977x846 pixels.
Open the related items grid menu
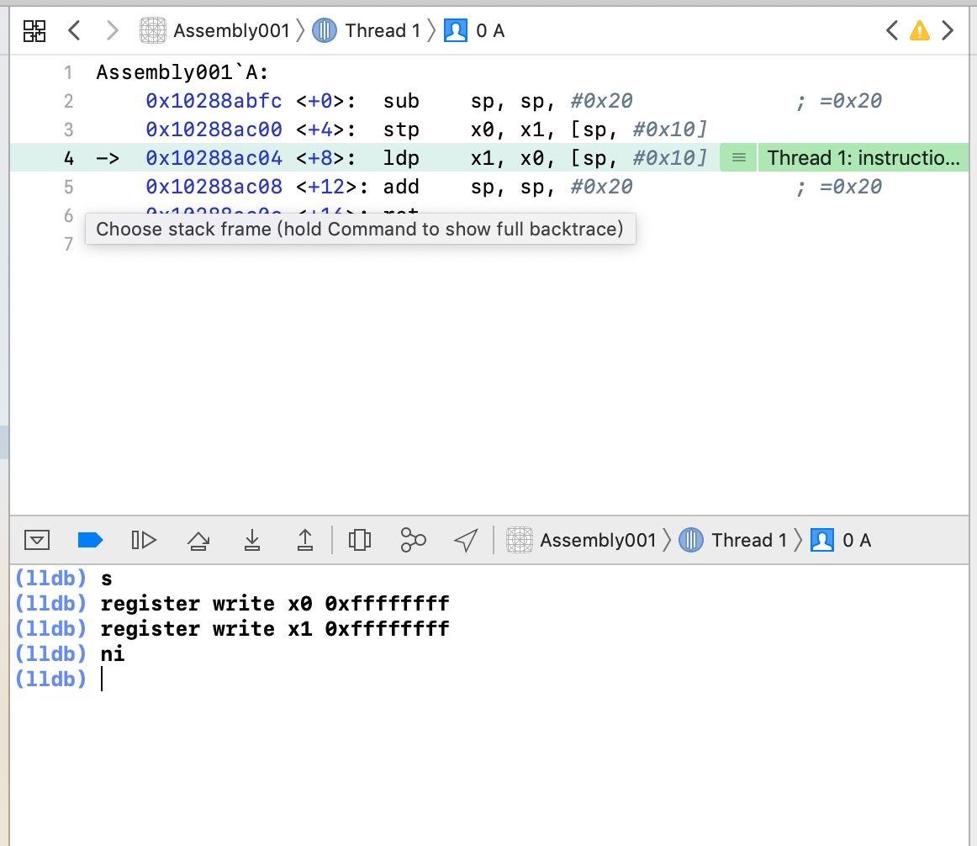(x=34, y=30)
